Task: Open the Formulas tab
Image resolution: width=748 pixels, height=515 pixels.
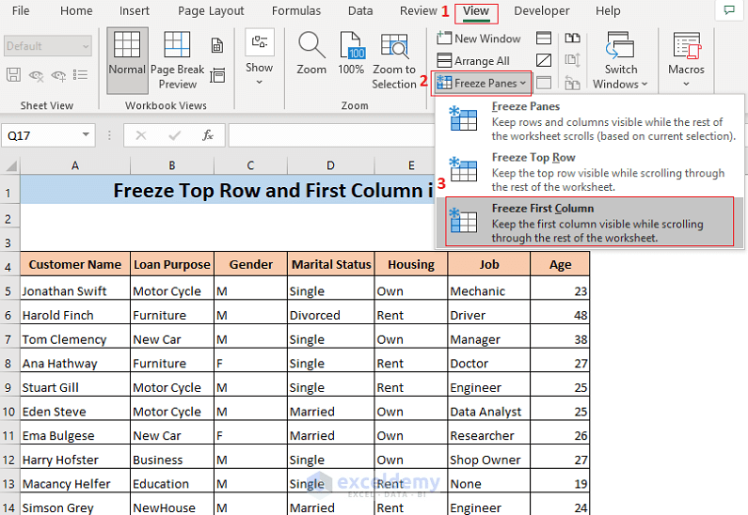Action: 296,10
